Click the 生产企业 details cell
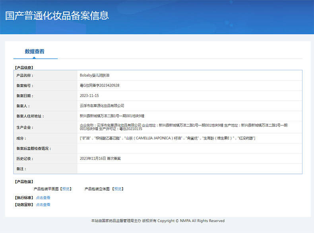Image resolution: width=314 pixels, height=233 pixels. click(183, 127)
